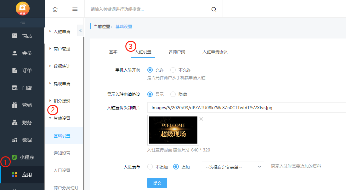The width and height of the screenshot is (346, 190).
Task: Open 基础设置 in the submenu
Action: (x=62, y=136)
